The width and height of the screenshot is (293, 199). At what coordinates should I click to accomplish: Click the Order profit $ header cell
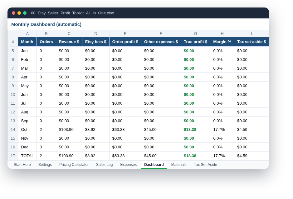point(125,42)
